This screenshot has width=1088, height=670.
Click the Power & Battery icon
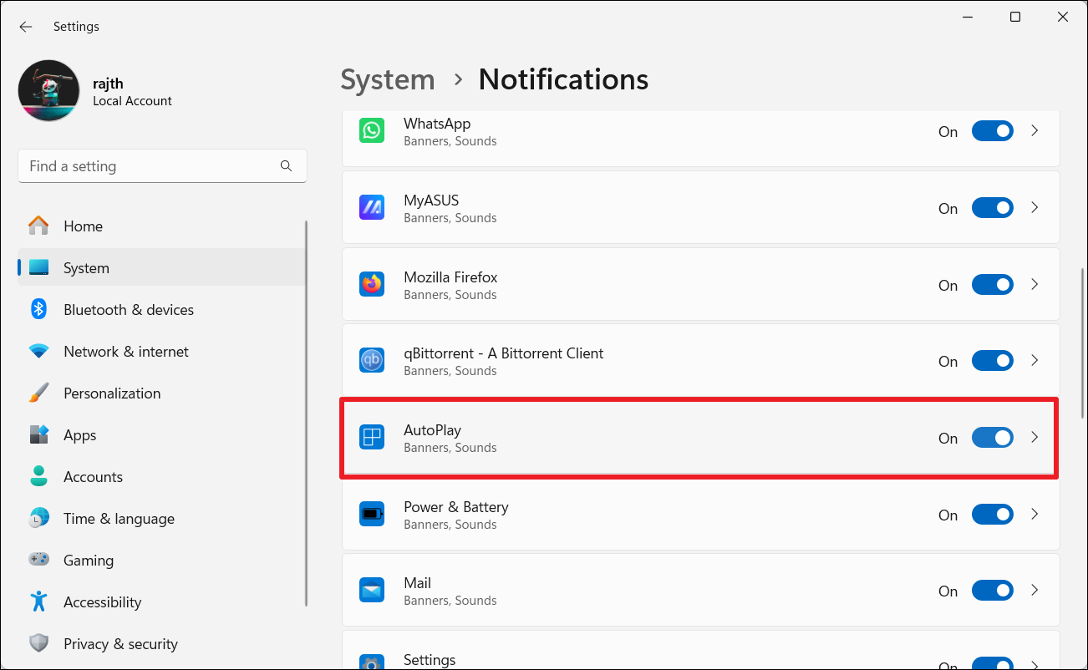coord(372,515)
